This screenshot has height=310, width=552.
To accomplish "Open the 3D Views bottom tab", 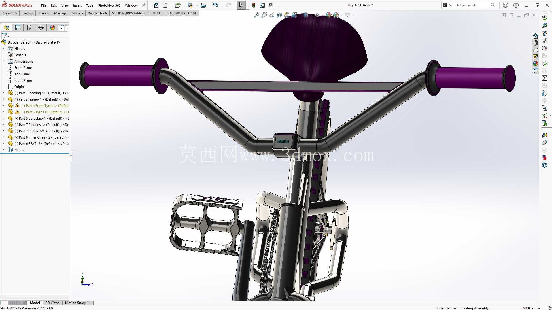I will coord(52,303).
